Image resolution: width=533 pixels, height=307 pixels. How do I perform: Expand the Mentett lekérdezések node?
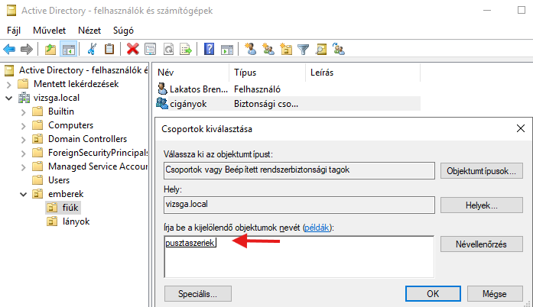click(8, 85)
